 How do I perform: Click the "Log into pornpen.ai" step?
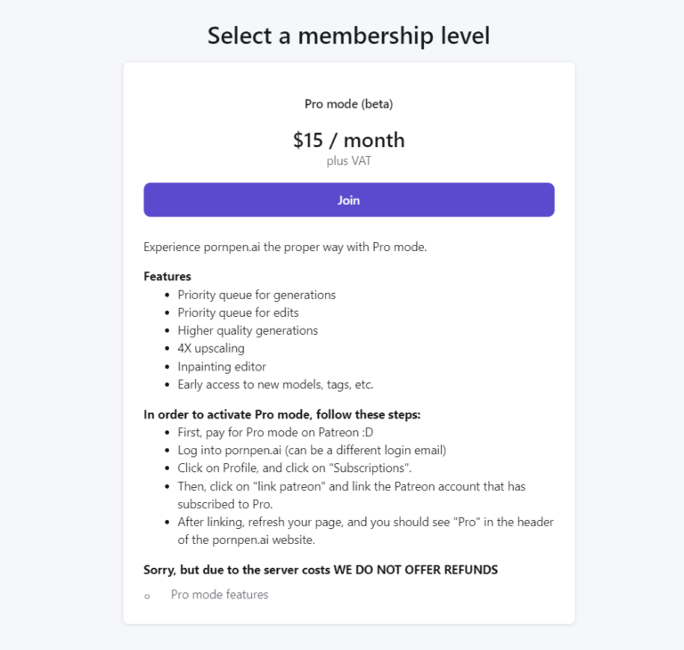click(x=312, y=450)
